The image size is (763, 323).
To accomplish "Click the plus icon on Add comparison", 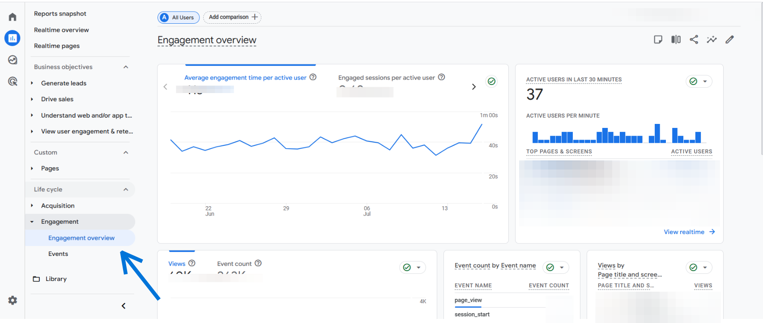I will (255, 17).
